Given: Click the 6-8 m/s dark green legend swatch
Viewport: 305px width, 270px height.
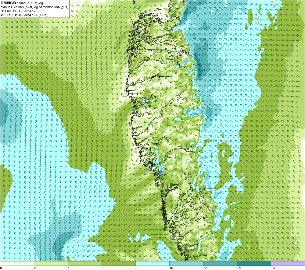Looking at the screenshot, I should click(x=118, y=263).
